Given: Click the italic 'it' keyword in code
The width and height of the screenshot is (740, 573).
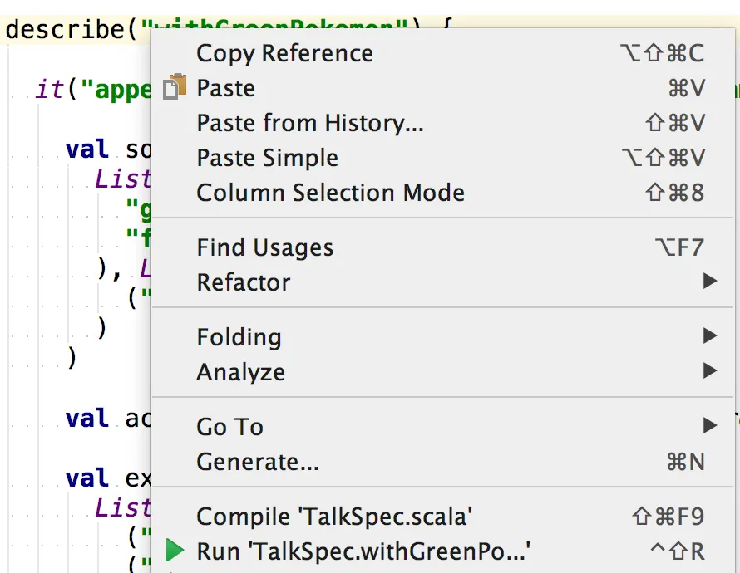Looking at the screenshot, I should click(x=49, y=90).
